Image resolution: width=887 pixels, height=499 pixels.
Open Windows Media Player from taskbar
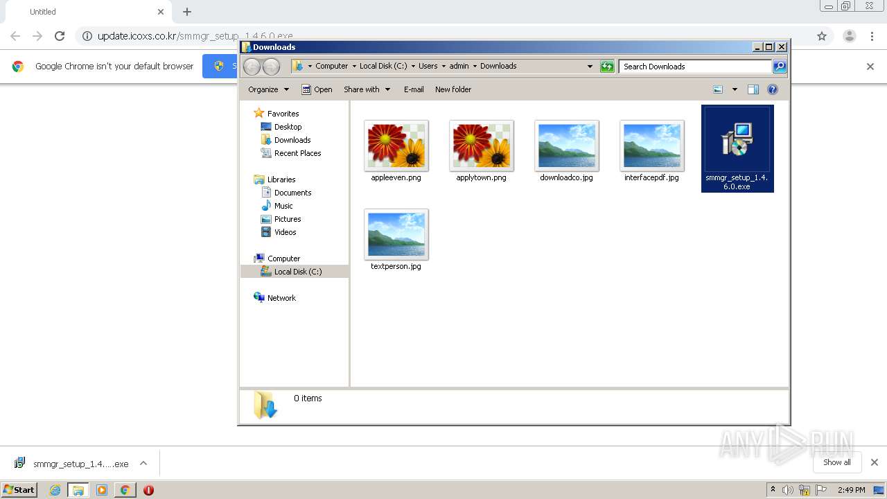tap(102, 490)
